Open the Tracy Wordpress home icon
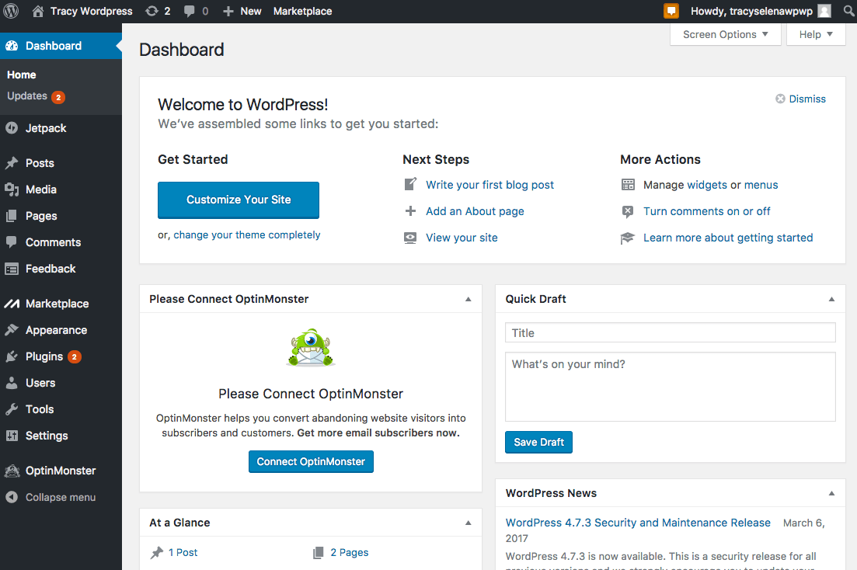This screenshot has width=857, height=570. 38,11
